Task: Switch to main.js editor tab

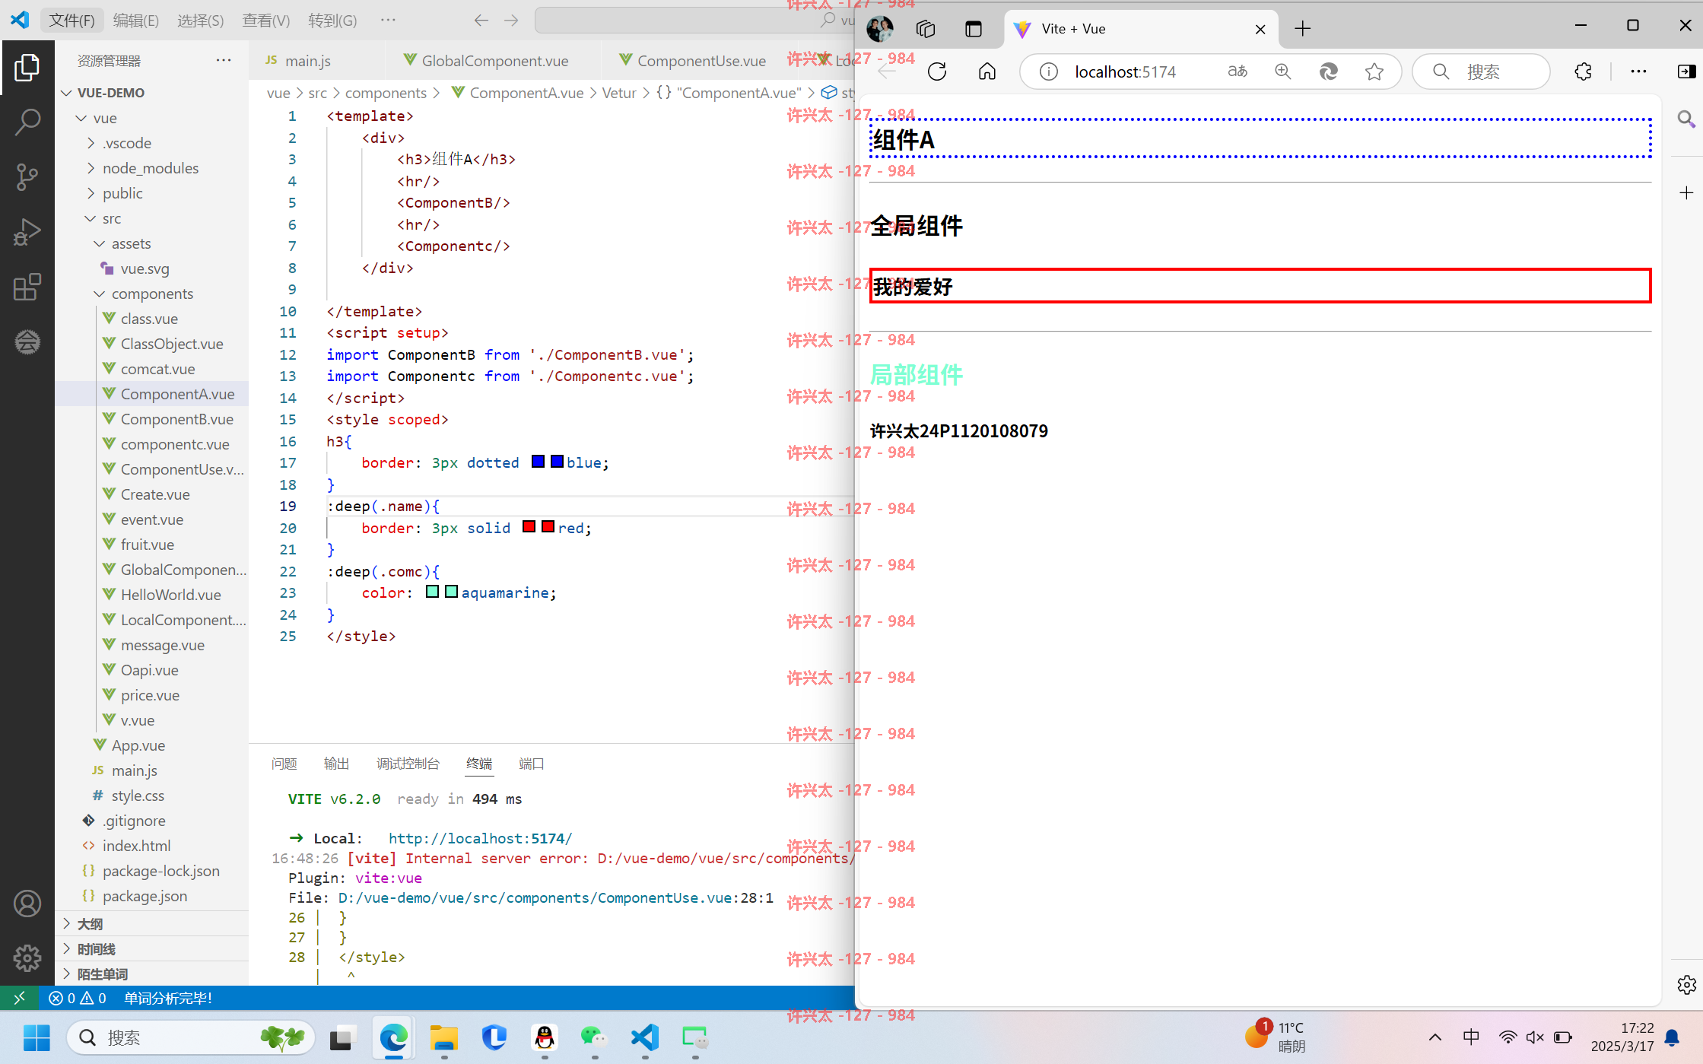Action: pos(307,61)
